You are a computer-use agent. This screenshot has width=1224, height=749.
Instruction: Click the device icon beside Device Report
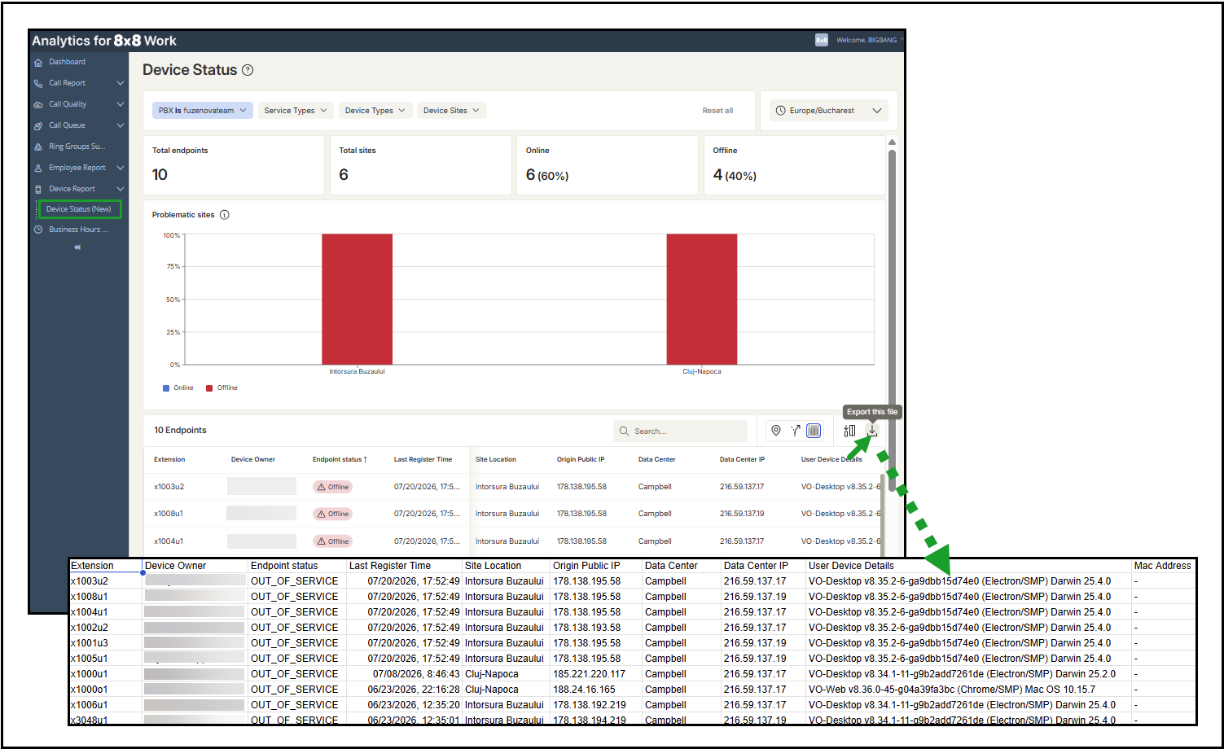click(38, 189)
